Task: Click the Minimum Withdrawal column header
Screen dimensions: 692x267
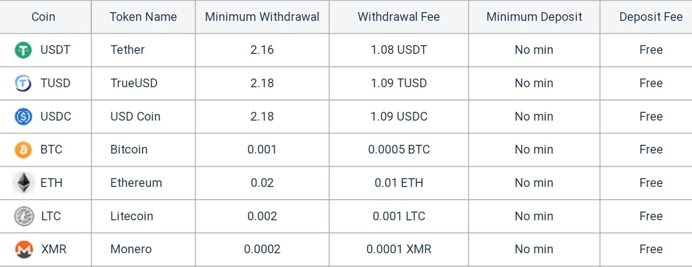Action: 262,17
